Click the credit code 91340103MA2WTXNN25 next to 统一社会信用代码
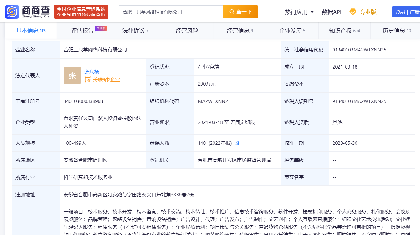This screenshot has width=420, height=235. tap(359, 50)
